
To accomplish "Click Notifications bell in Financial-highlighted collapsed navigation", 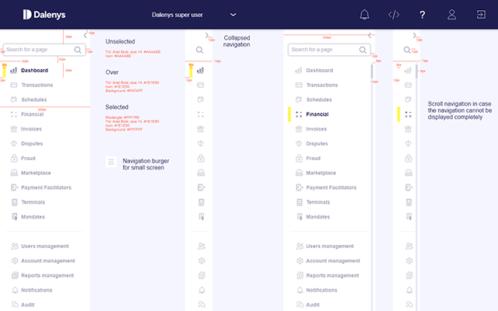I will click(409, 290).
